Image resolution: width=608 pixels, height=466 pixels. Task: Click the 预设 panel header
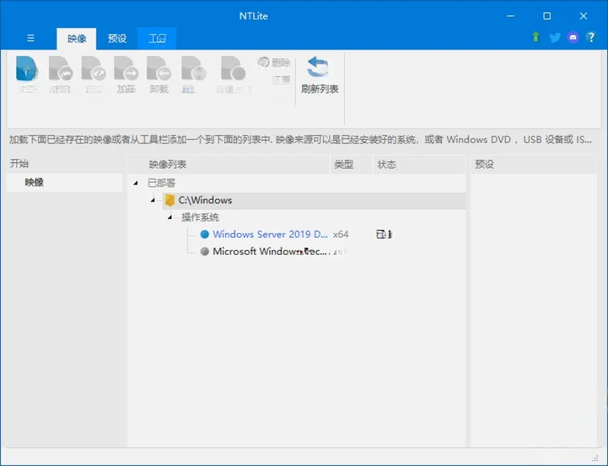pos(533,165)
